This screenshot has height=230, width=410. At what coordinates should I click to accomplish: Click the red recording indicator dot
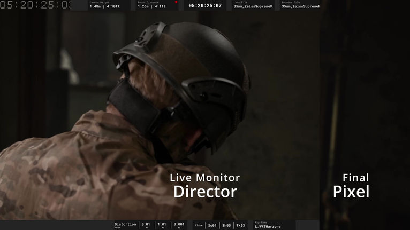point(176,2)
